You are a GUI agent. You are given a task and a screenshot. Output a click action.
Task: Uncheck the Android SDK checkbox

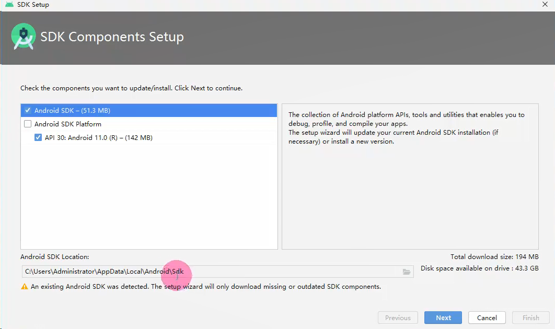28,110
